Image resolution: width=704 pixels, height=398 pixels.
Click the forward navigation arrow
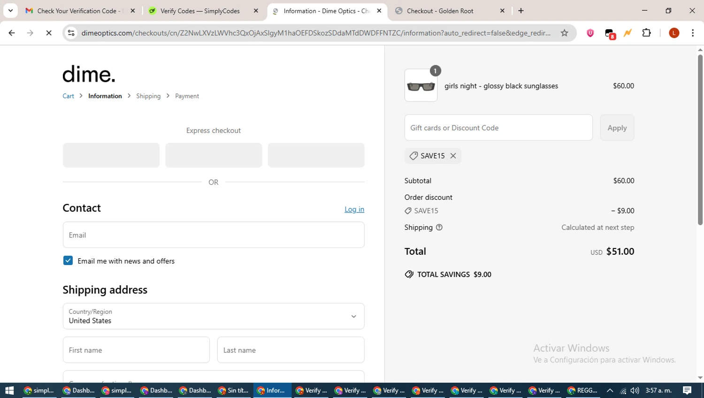[x=30, y=33]
